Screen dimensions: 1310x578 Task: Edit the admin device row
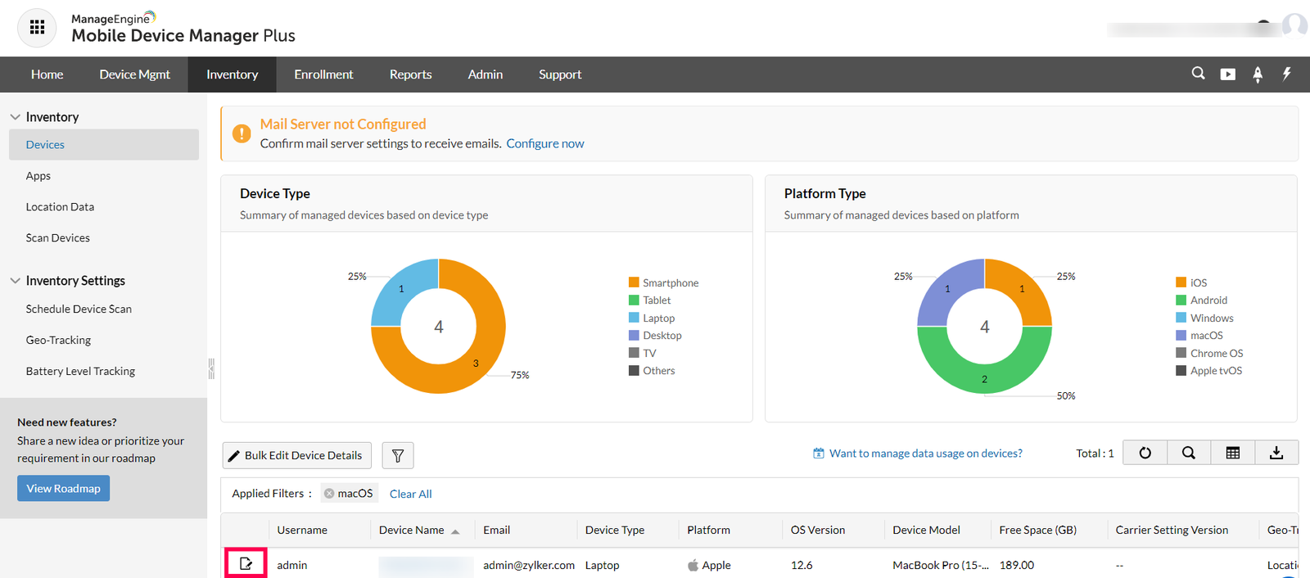(246, 563)
